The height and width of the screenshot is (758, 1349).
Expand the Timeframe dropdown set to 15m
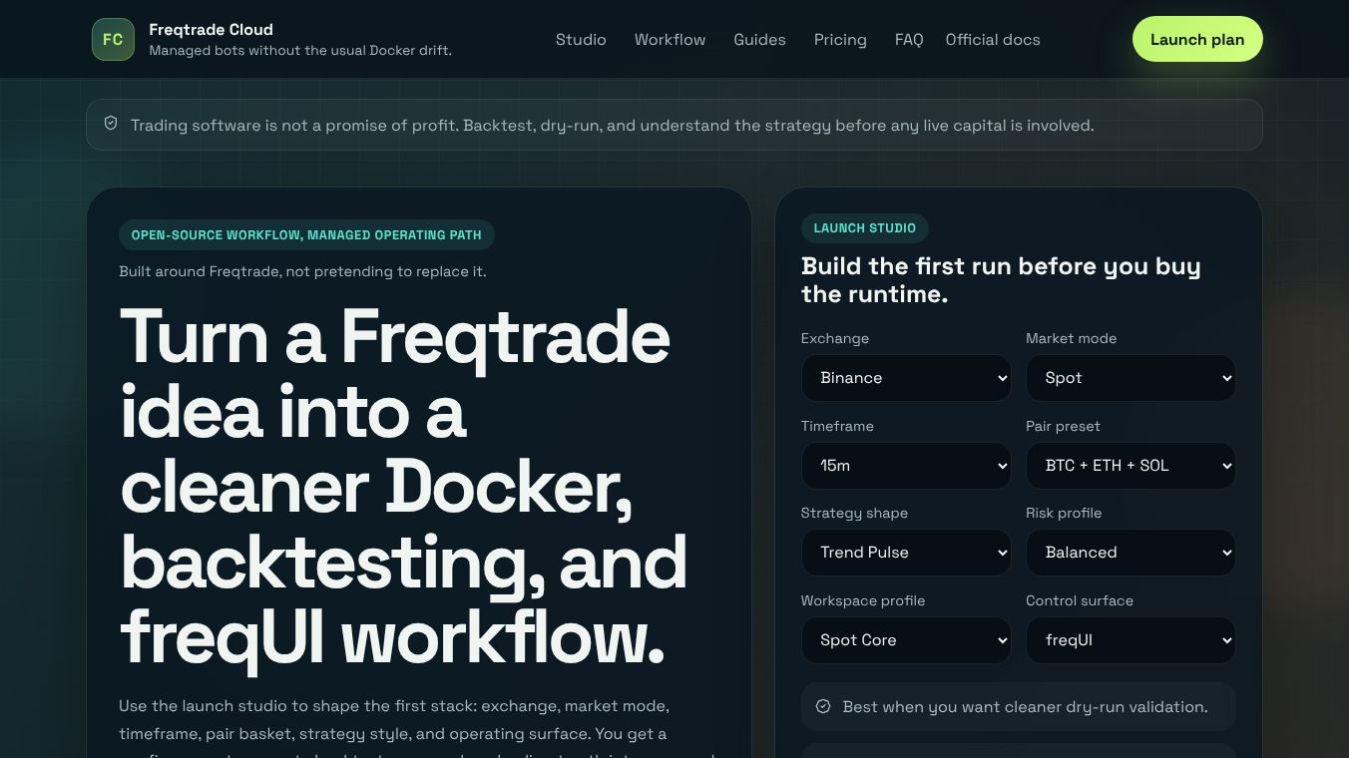point(906,466)
